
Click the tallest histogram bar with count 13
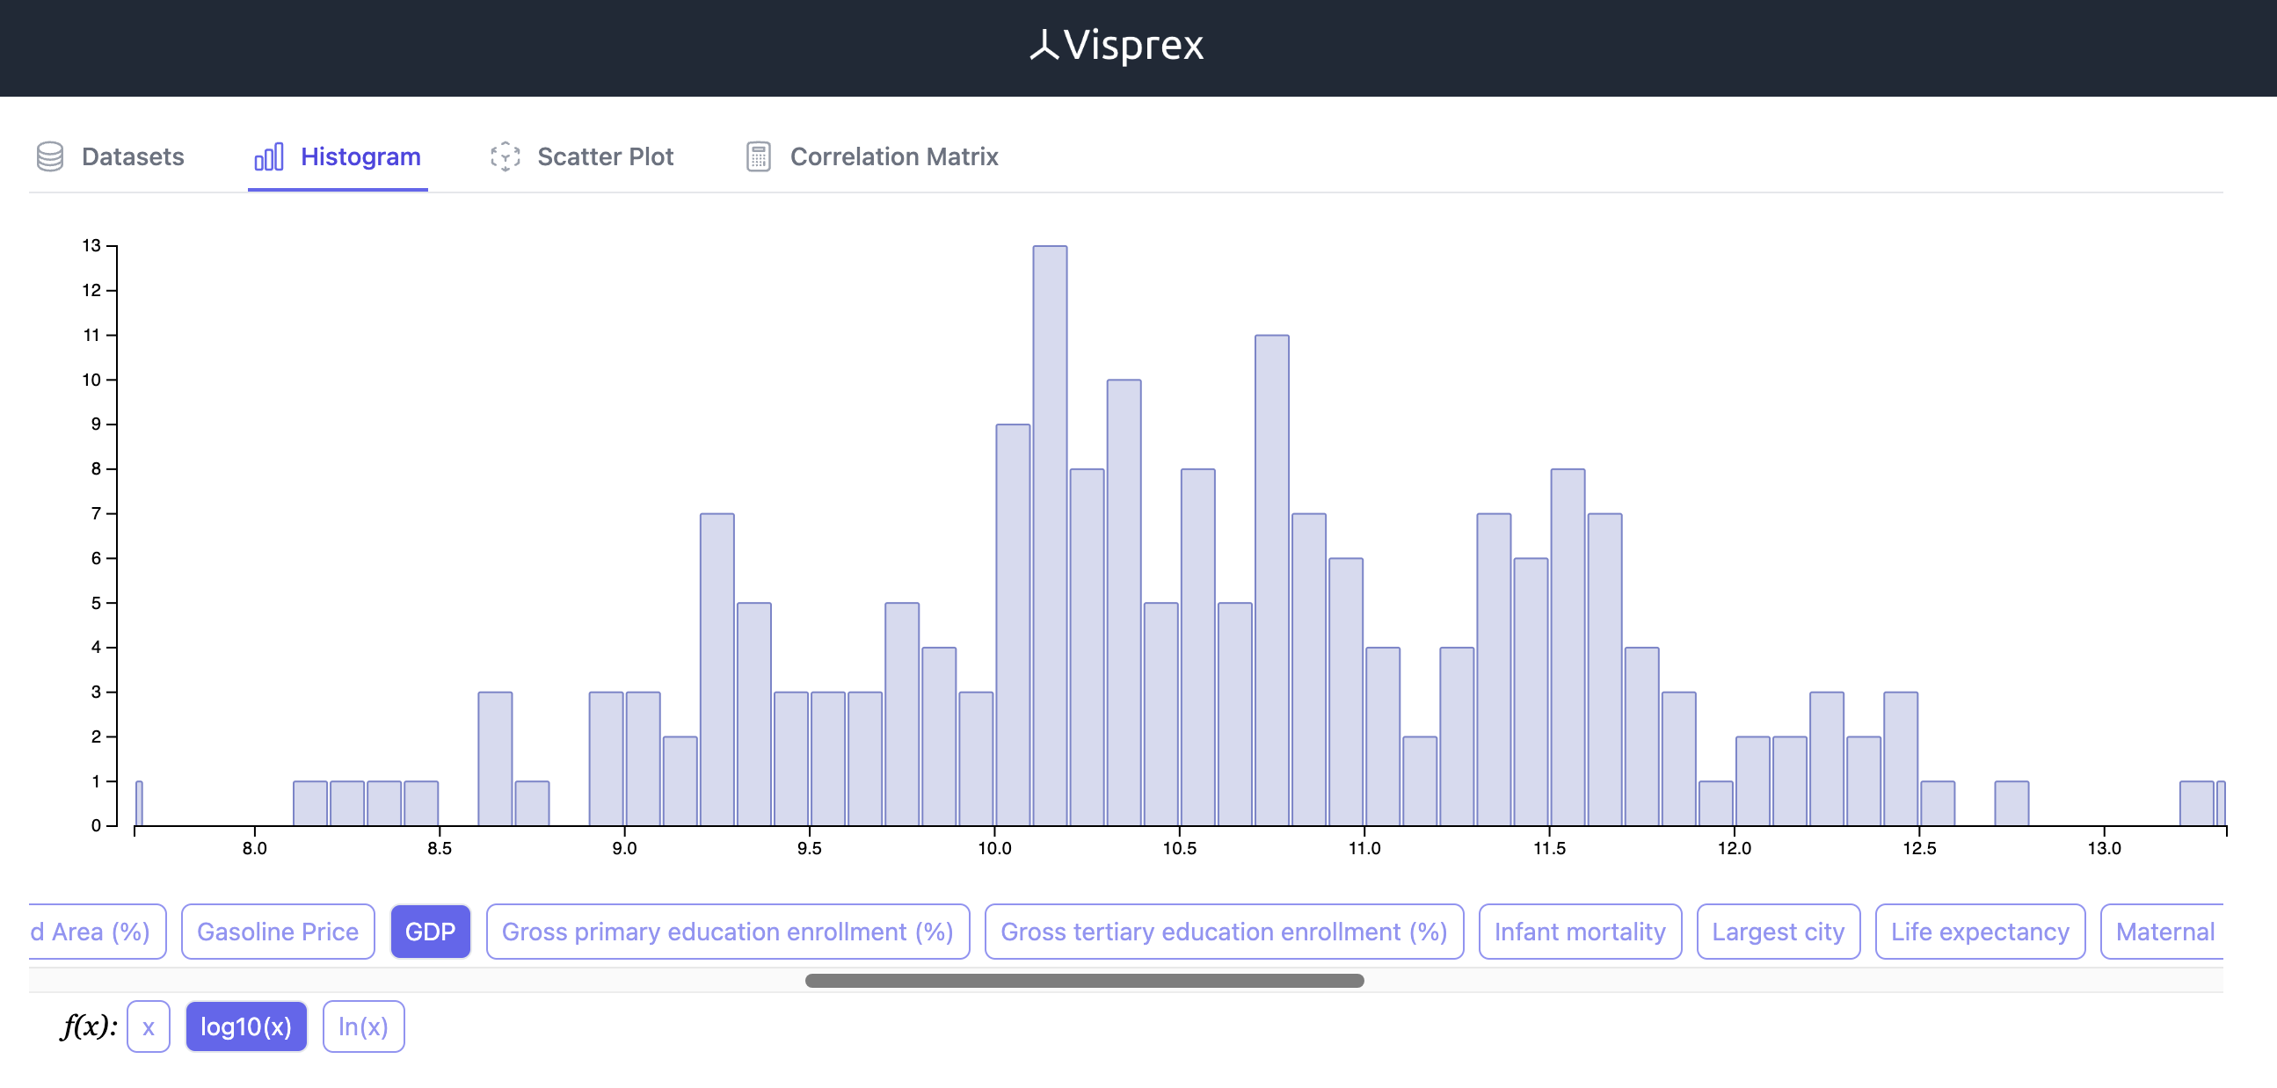(x=1050, y=535)
